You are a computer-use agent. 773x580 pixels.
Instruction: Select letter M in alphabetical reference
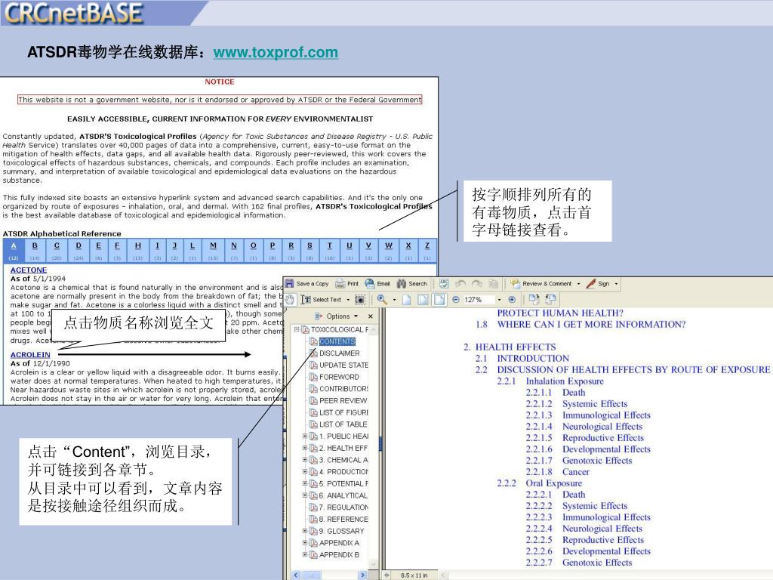213,245
